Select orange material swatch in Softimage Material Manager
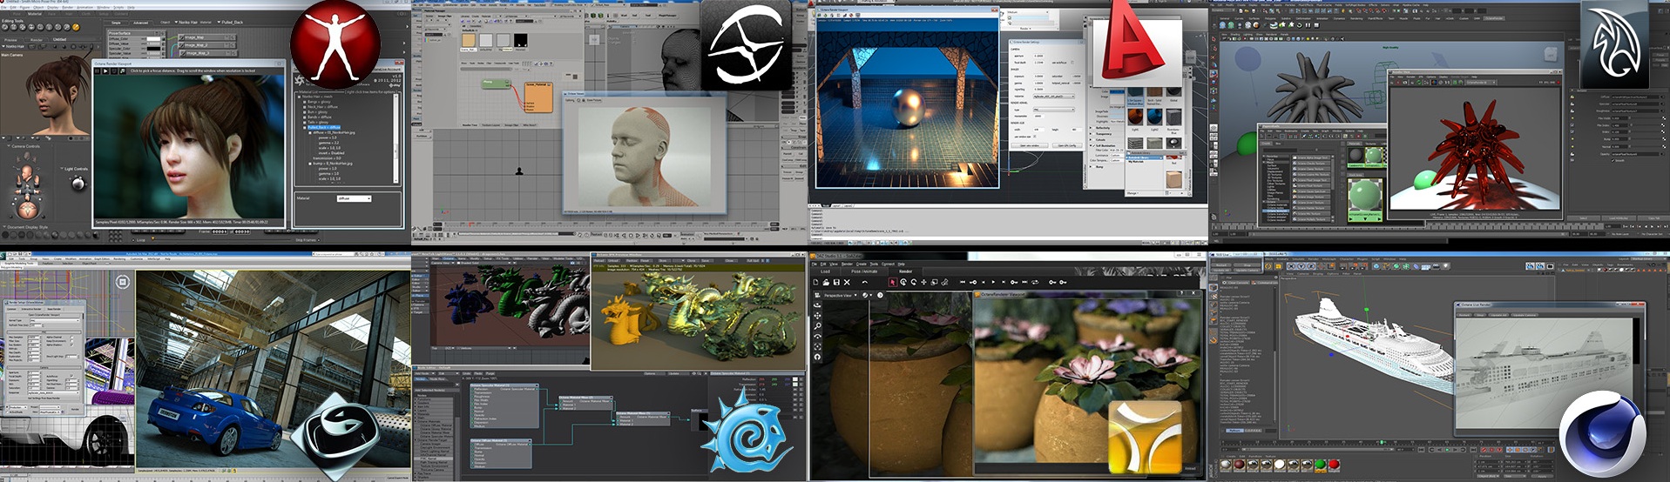Image resolution: width=1670 pixels, height=482 pixels. click(x=469, y=40)
